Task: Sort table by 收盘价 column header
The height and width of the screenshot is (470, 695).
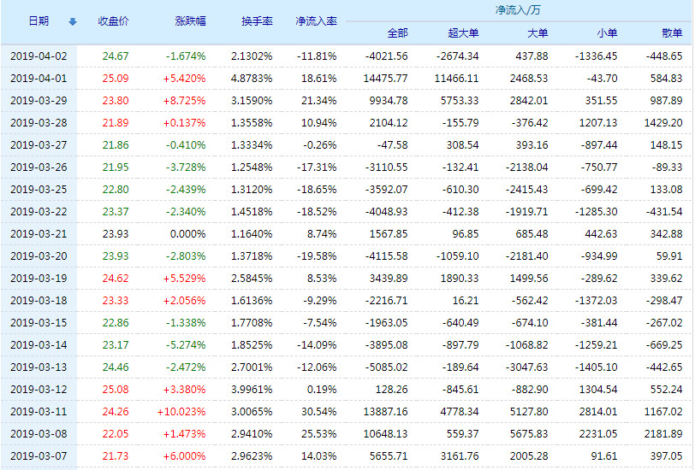Action: tap(113, 21)
